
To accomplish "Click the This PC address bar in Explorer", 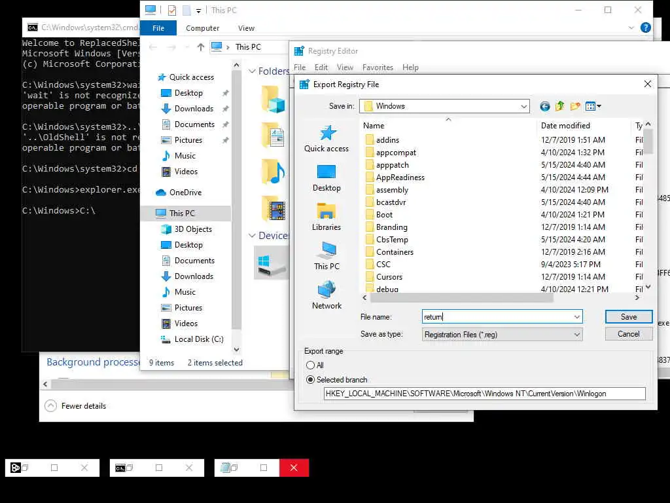I will pyautogui.click(x=249, y=47).
